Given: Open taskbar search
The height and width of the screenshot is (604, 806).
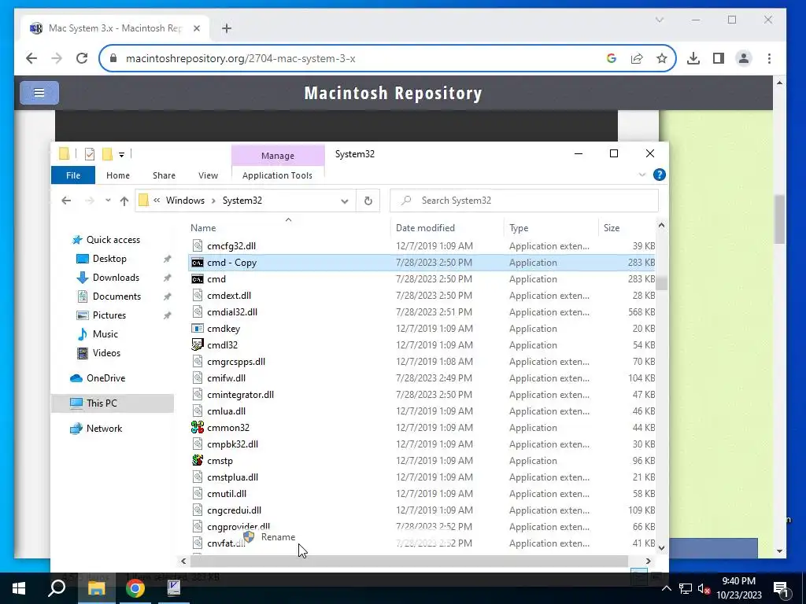Looking at the screenshot, I should click(x=57, y=588).
